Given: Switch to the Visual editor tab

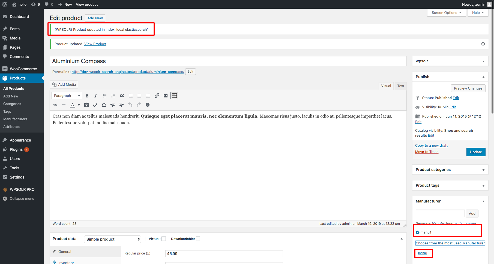Looking at the screenshot, I should (x=386, y=86).
